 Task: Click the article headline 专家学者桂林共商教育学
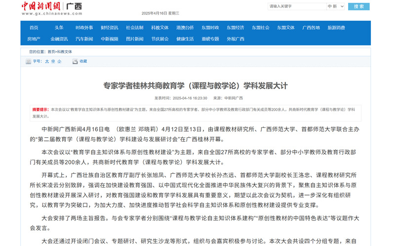pyautogui.click(x=195, y=85)
